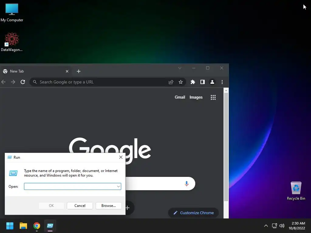Open Google apps grid
The width and height of the screenshot is (311, 233).
(x=213, y=97)
